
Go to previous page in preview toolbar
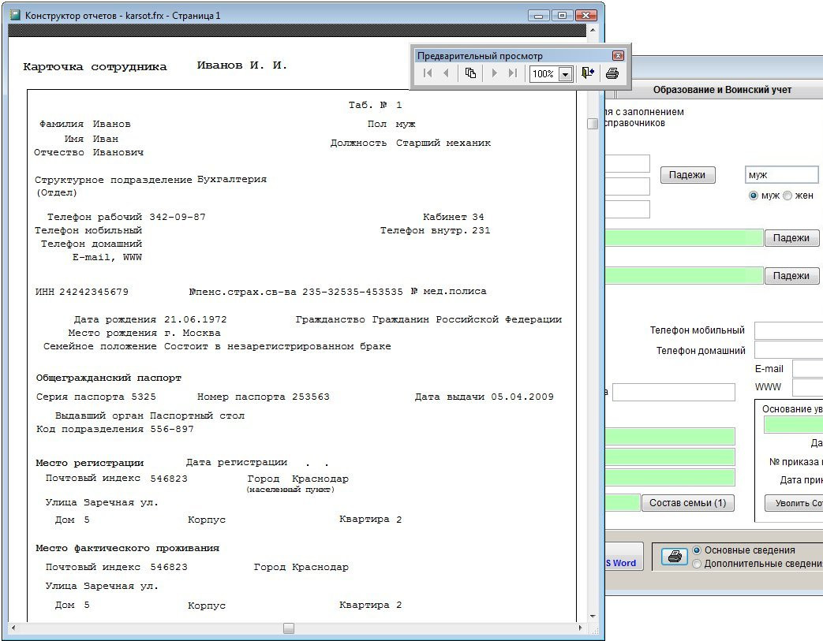click(446, 73)
